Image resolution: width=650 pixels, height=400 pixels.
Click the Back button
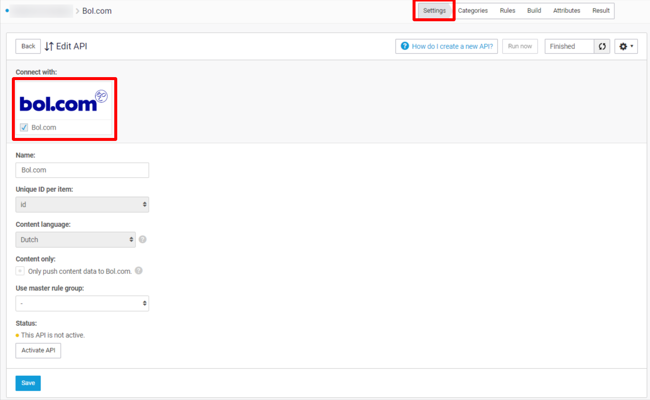tap(28, 46)
